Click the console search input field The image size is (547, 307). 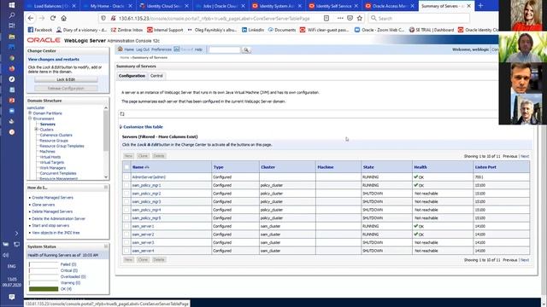click(x=224, y=50)
